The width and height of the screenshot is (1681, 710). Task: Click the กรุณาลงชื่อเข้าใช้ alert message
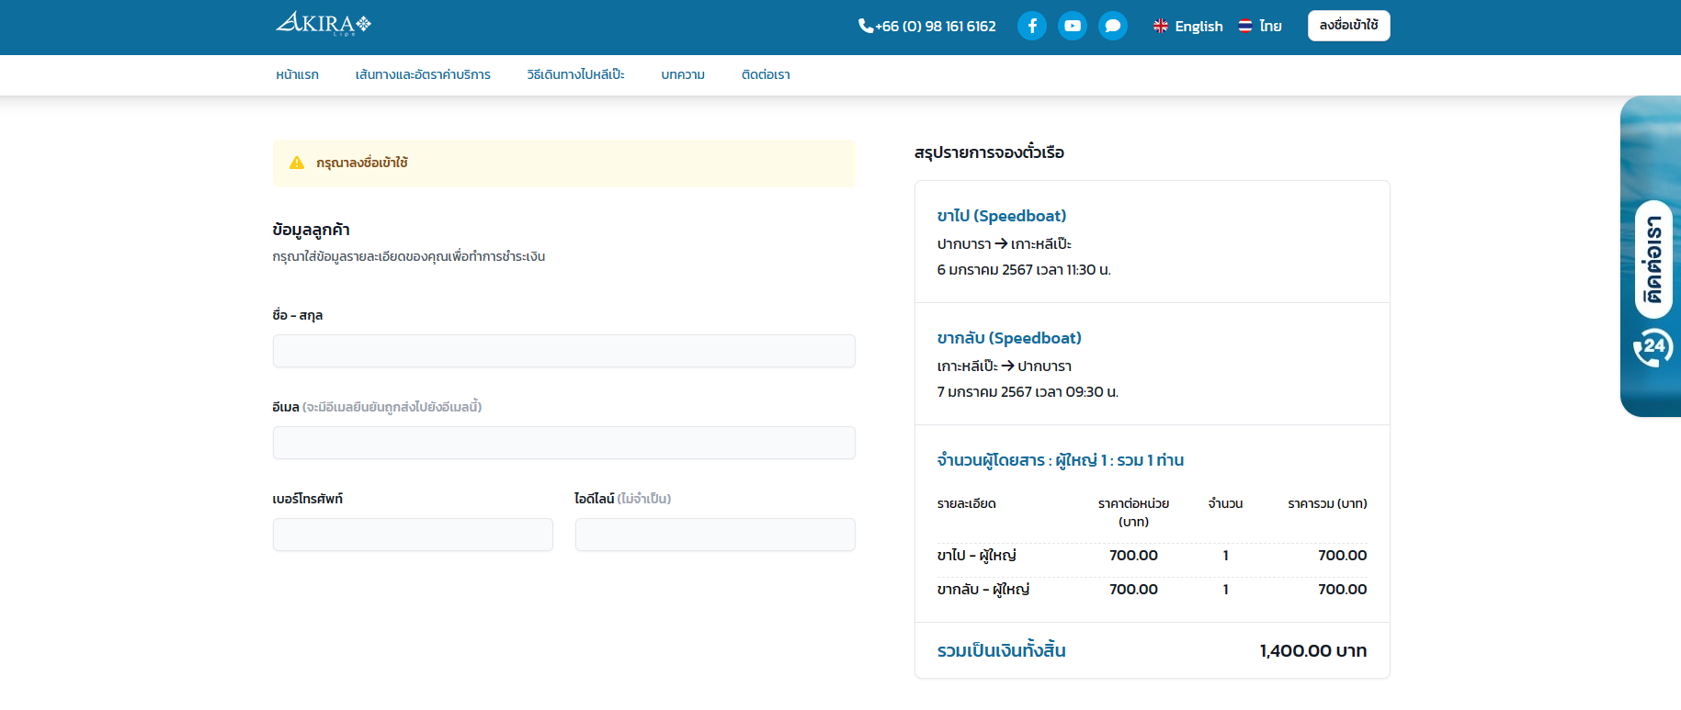564,163
